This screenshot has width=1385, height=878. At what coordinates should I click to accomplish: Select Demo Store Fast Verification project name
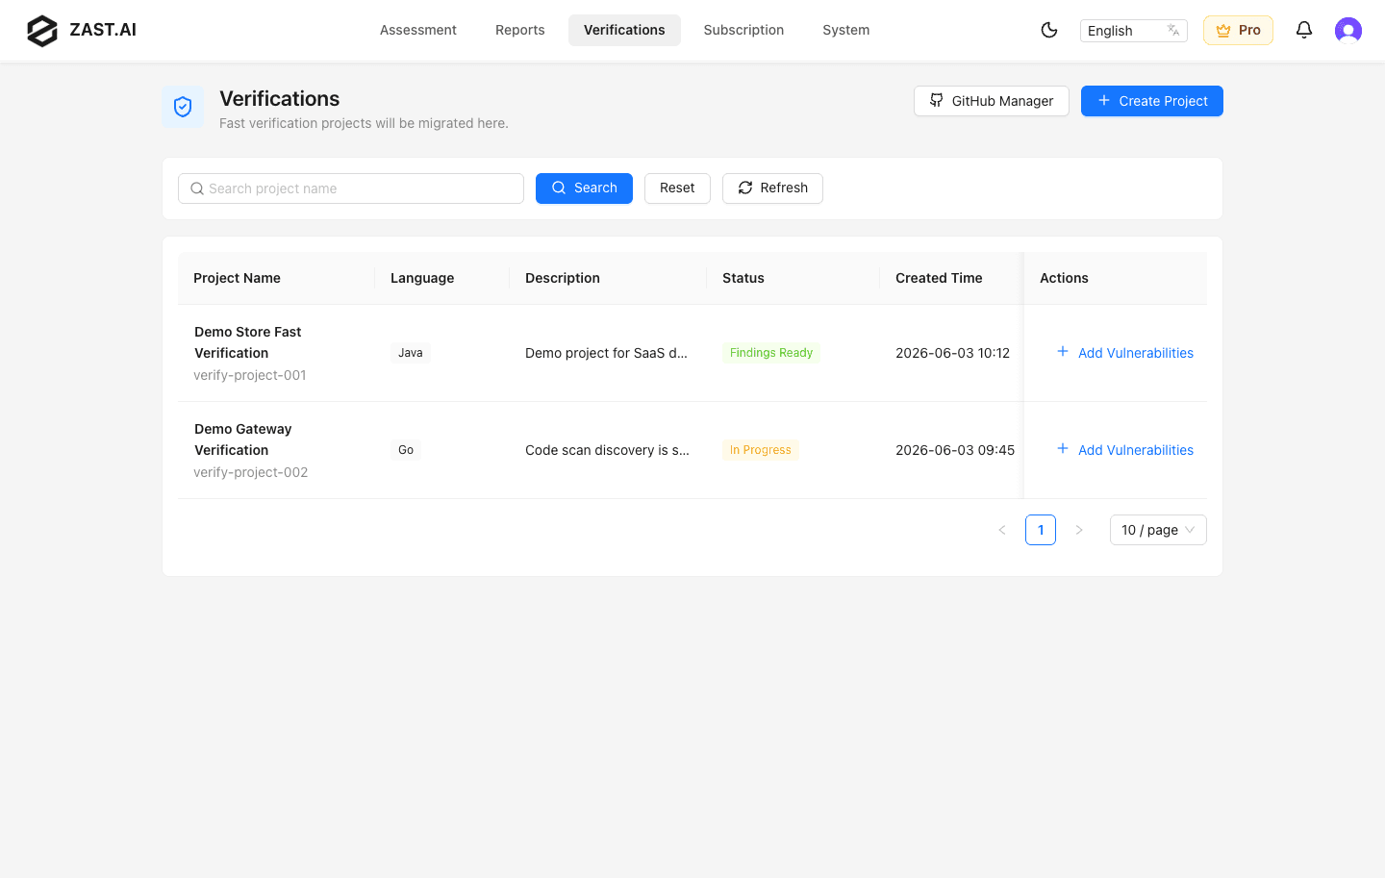248,342
